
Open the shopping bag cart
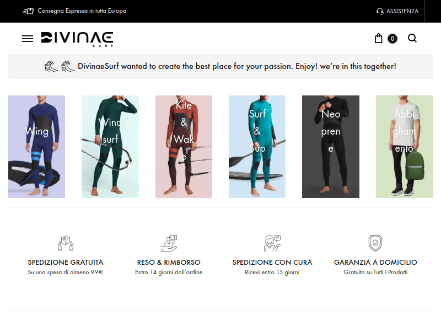(x=379, y=38)
